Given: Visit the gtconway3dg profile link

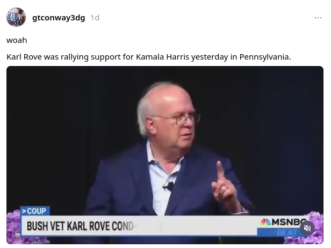Looking at the screenshot, I should coord(59,18).
